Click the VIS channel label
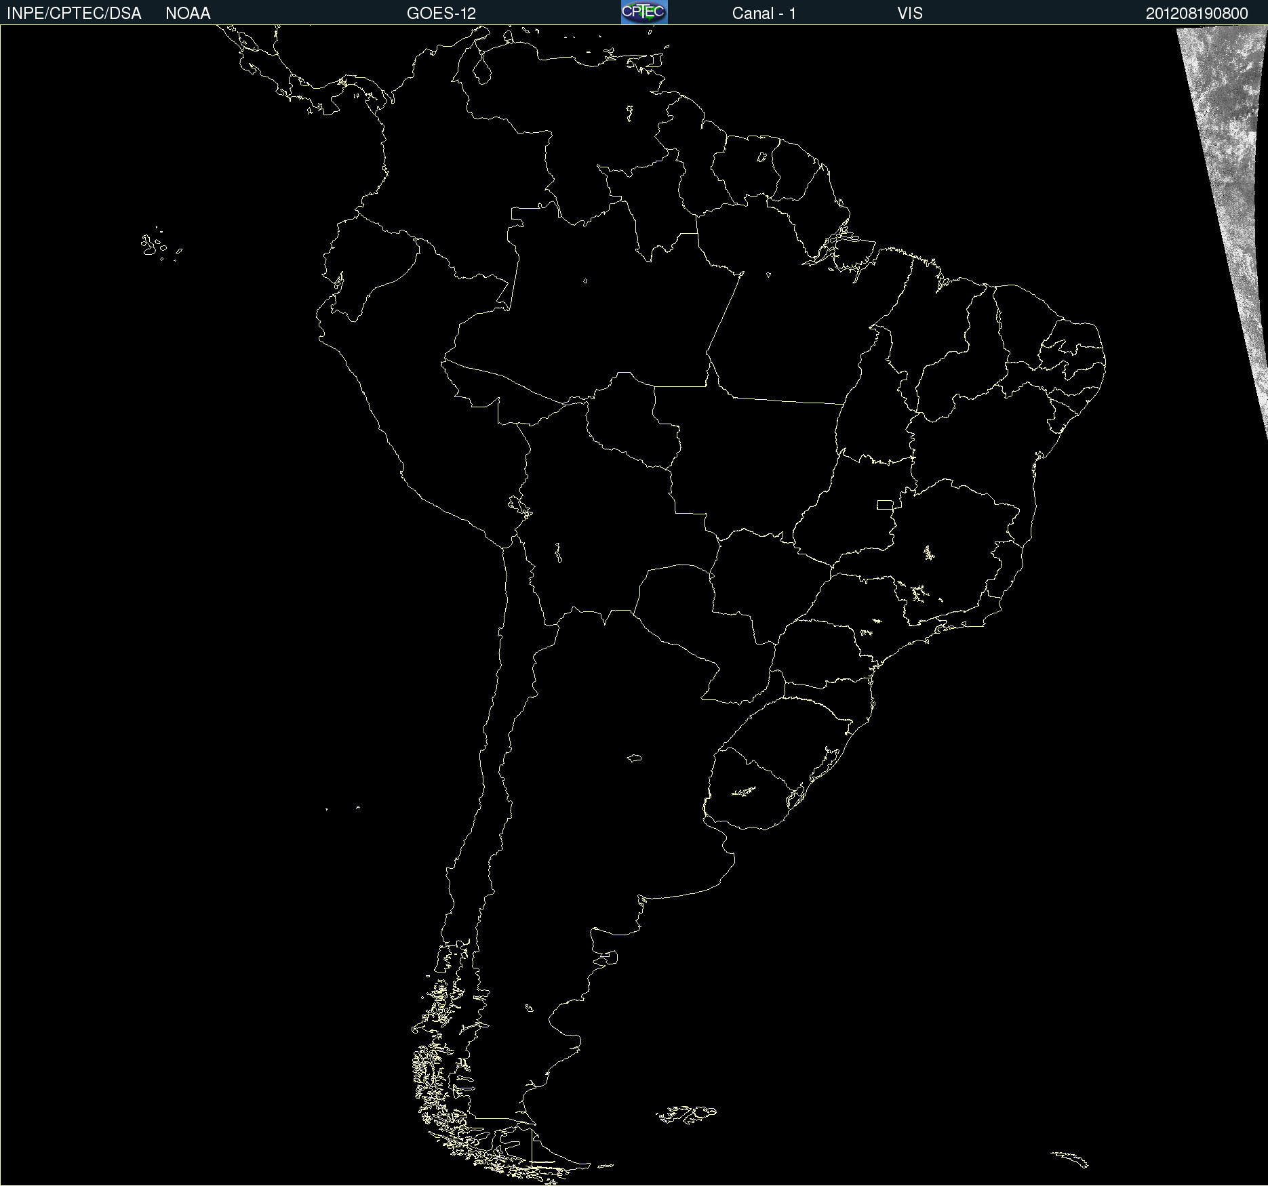Viewport: 1268px width, 1186px height. click(910, 14)
